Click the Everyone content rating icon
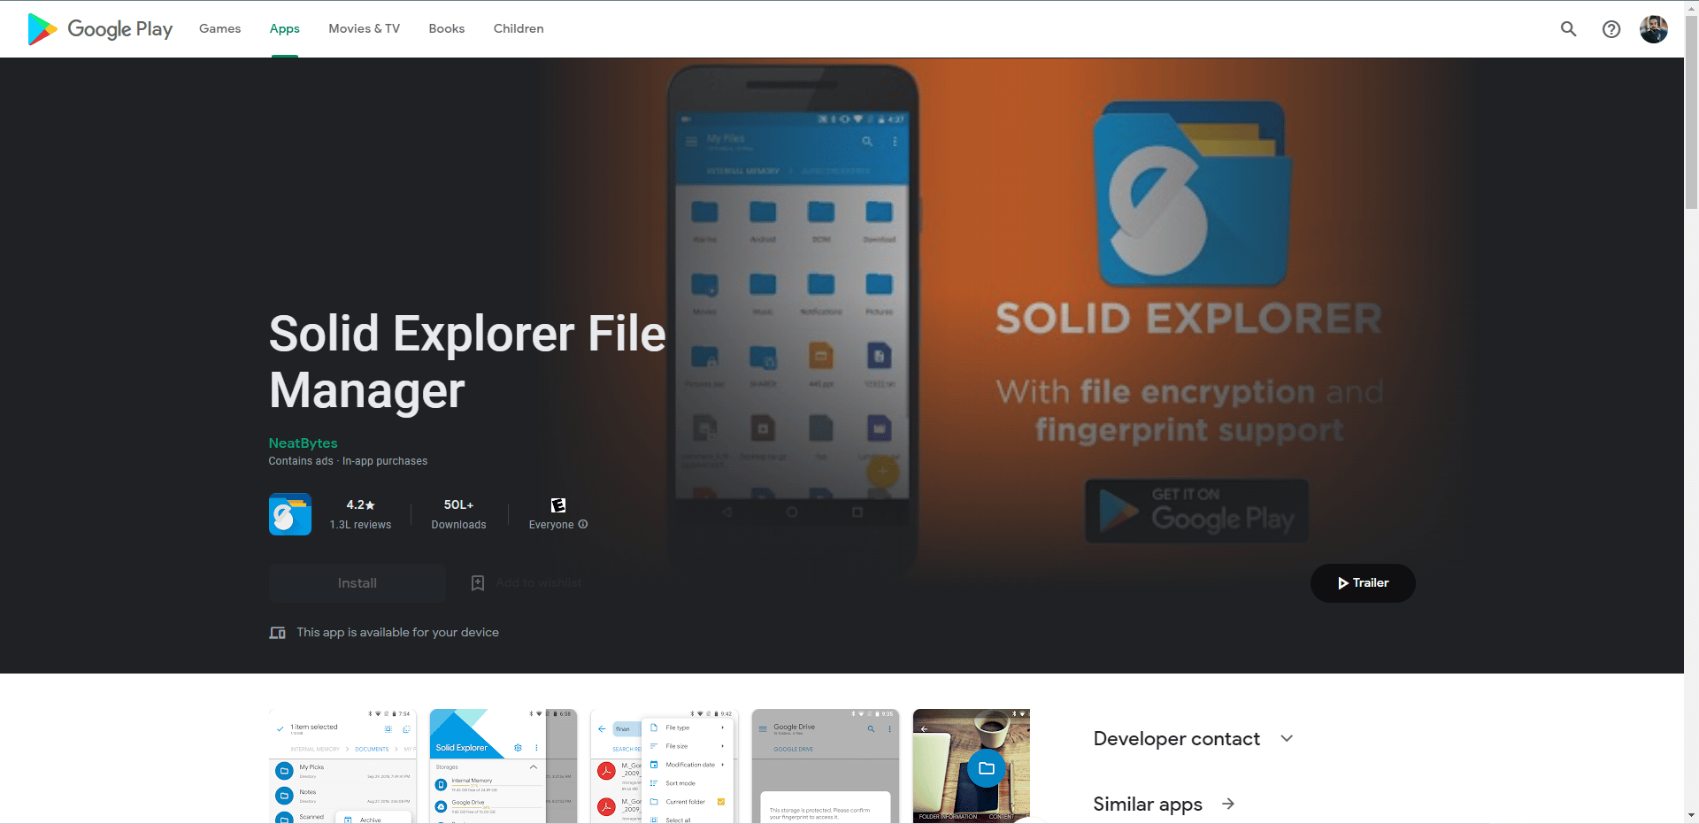Image resolution: width=1699 pixels, height=824 pixels. 558,505
